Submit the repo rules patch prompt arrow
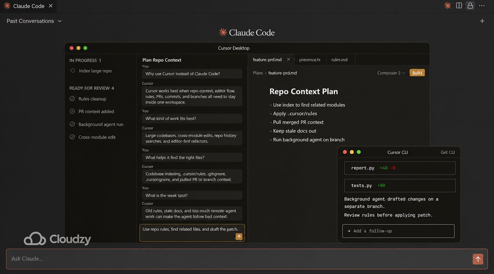The width and height of the screenshot is (494, 274). coord(239,236)
